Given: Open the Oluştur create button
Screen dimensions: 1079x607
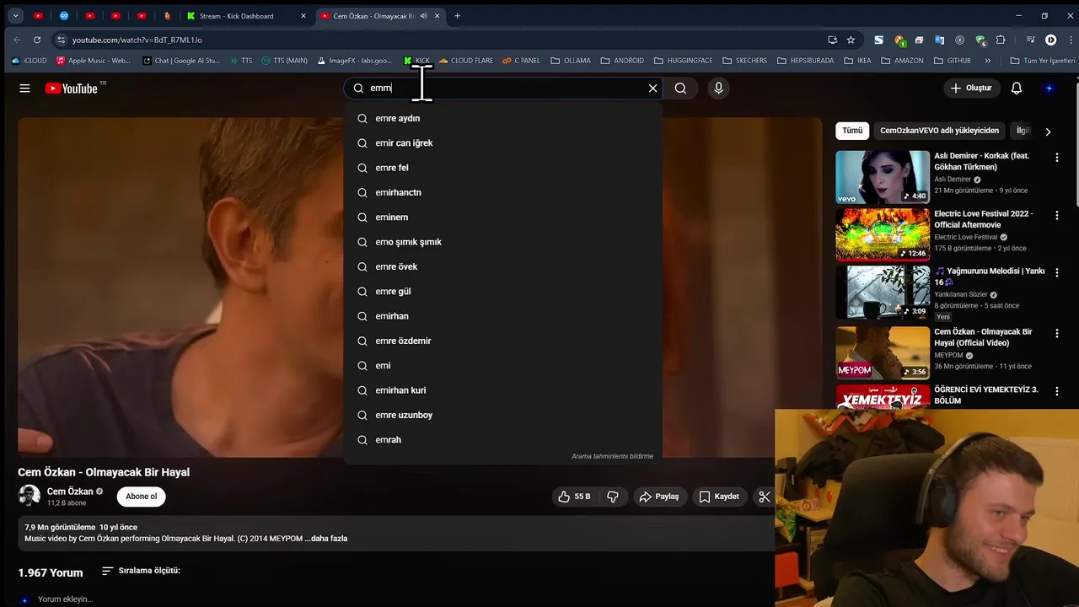Looking at the screenshot, I should 971,88.
